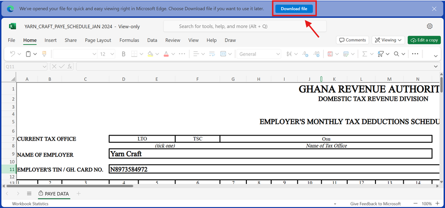Screen dimensions: 445x208
Task: Open the Data tab
Action: coord(152,40)
